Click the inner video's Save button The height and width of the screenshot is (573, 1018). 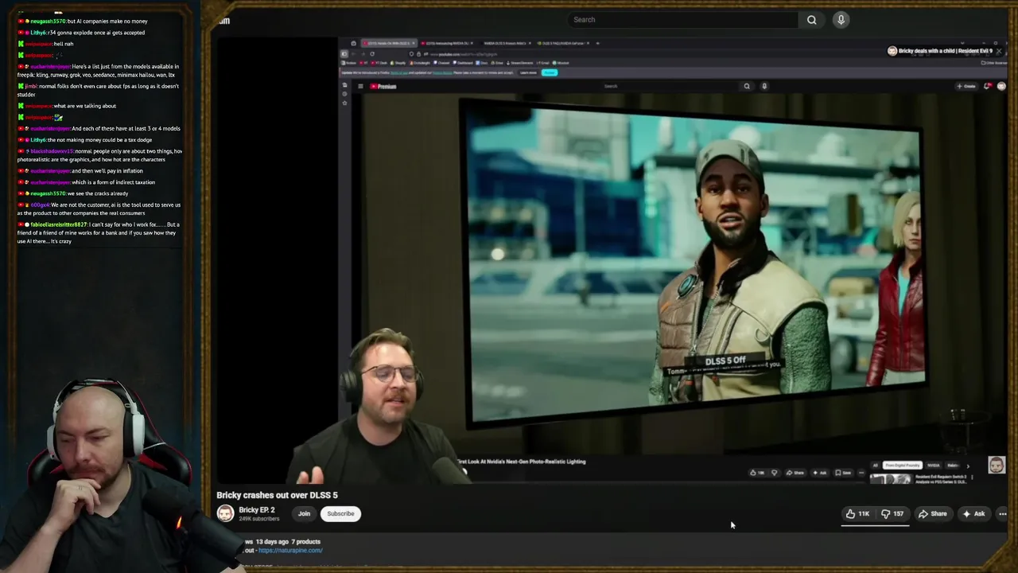click(x=842, y=473)
